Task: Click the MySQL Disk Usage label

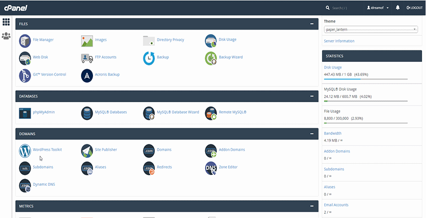Action: tap(340, 89)
